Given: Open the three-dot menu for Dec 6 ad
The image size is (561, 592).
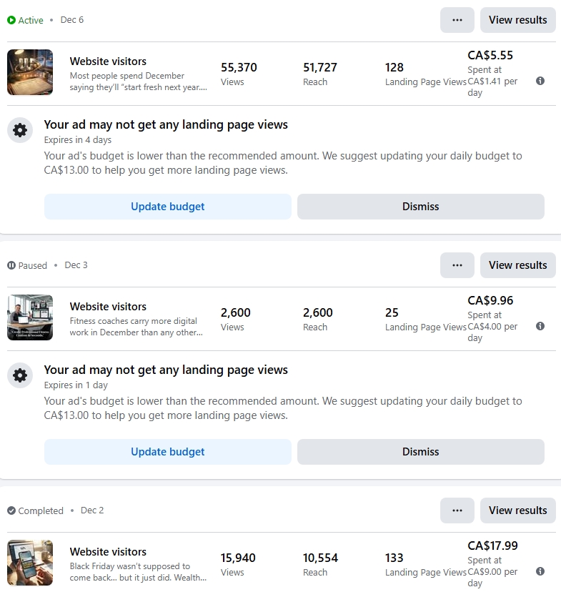Looking at the screenshot, I should coord(457,20).
